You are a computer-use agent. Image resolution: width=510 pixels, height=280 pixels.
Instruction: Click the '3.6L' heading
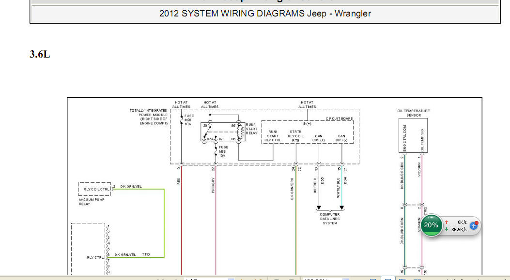tap(40, 54)
